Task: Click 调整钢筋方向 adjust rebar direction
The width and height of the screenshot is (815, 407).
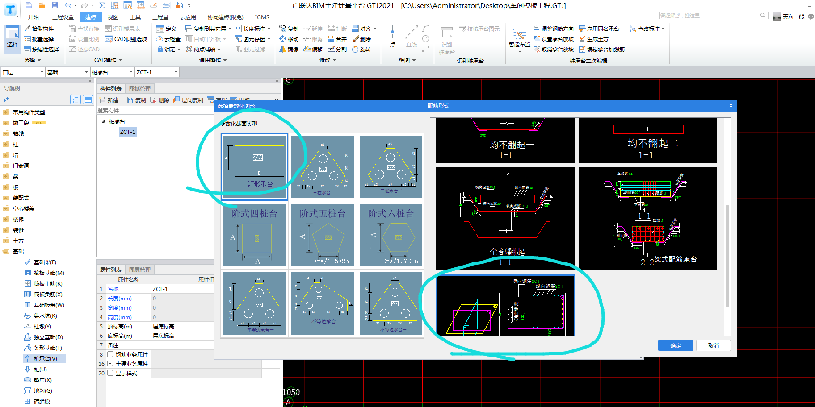Action: click(553, 29)
